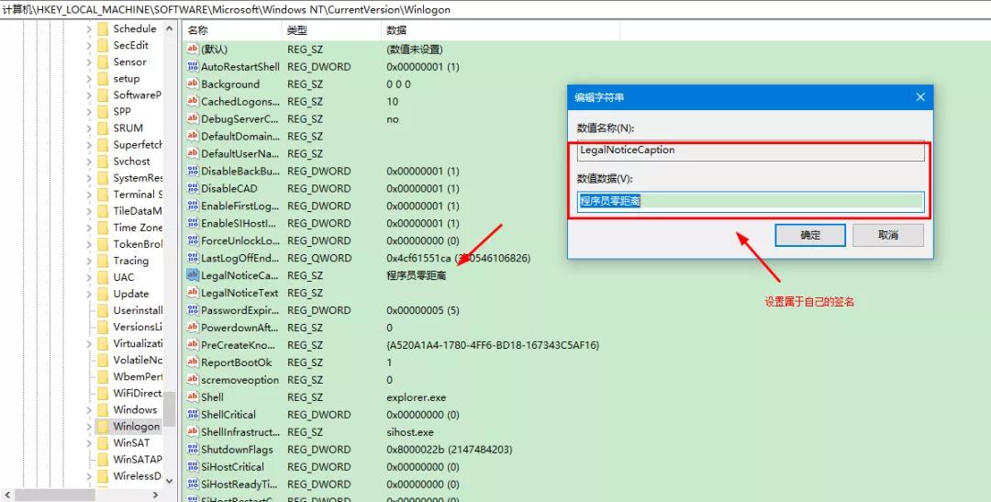Image resolution: width=991 pixels, height=502 pixels.
Task: Expand the Sensor tree node
Action: point(89,62)
